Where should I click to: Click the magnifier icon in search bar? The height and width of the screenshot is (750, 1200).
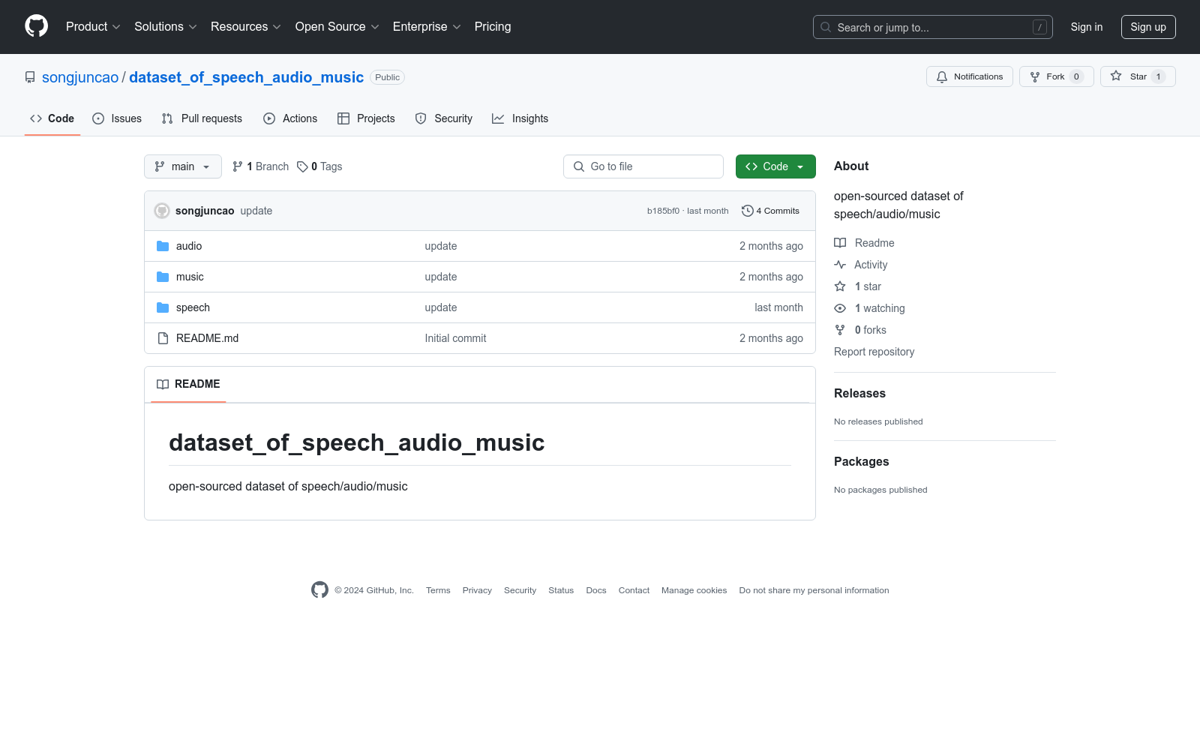826,27
